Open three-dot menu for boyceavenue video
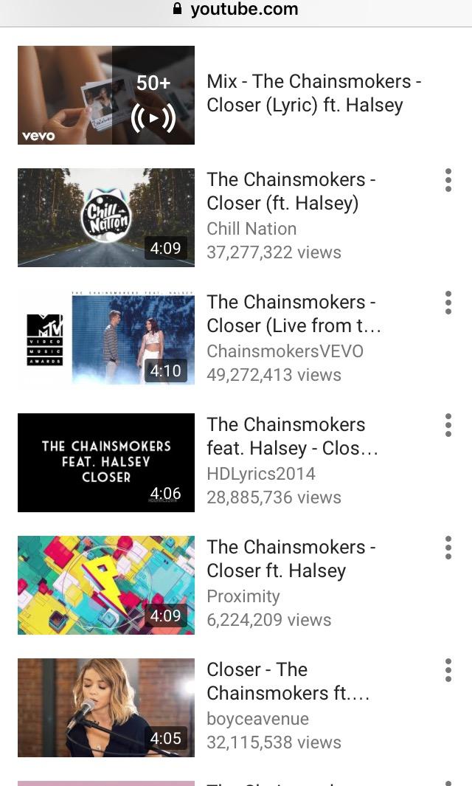 (448, 670)
